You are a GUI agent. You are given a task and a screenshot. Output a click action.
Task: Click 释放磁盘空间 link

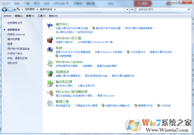pyautogui.click(x=63, y=106)
